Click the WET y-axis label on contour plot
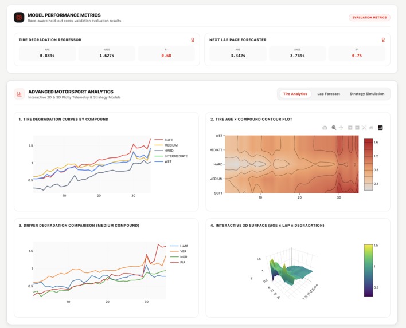This screenshot has height=328, width=406. (219, 136)
